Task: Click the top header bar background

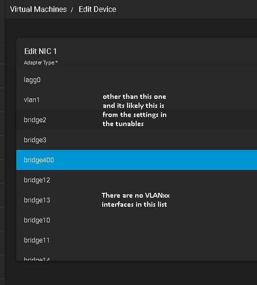Action: (x=182, y=9)
